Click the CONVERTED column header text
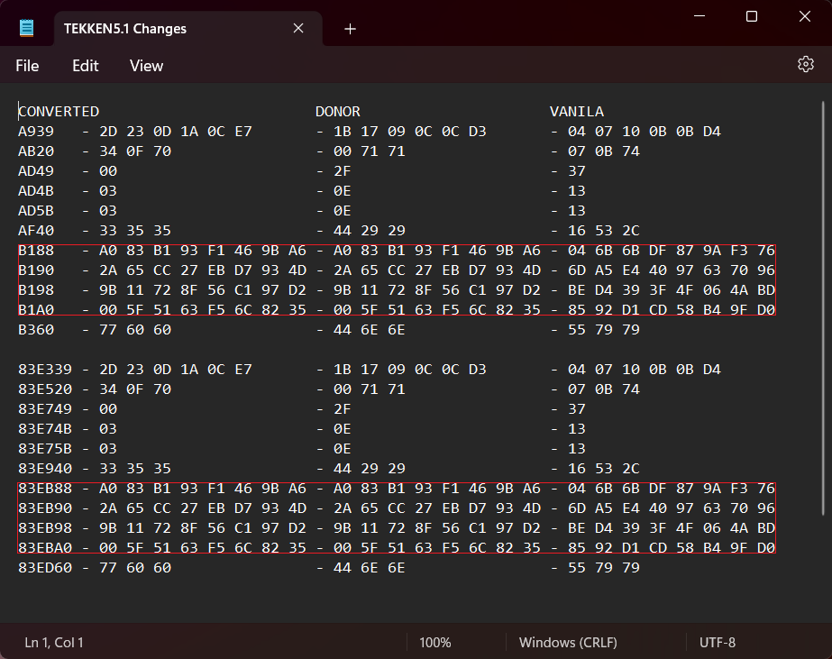This screenshot has height=659, width=832. [x=59, y=112]
